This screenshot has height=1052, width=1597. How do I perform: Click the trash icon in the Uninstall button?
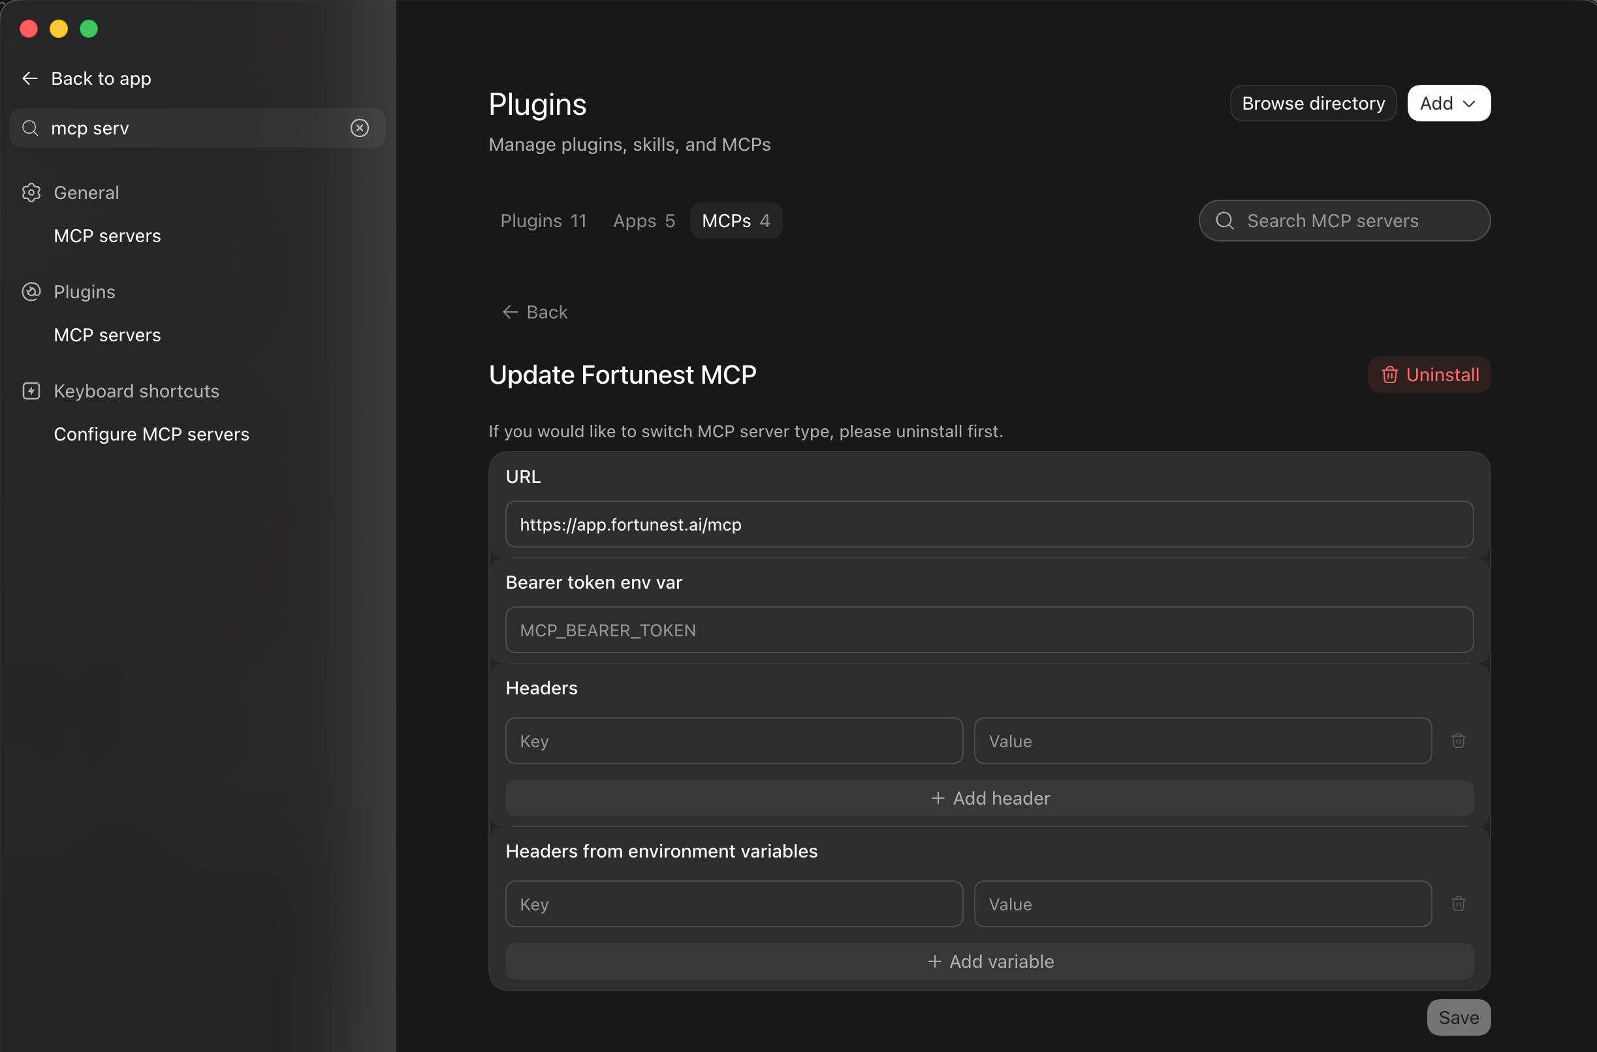coord(1389,375)
